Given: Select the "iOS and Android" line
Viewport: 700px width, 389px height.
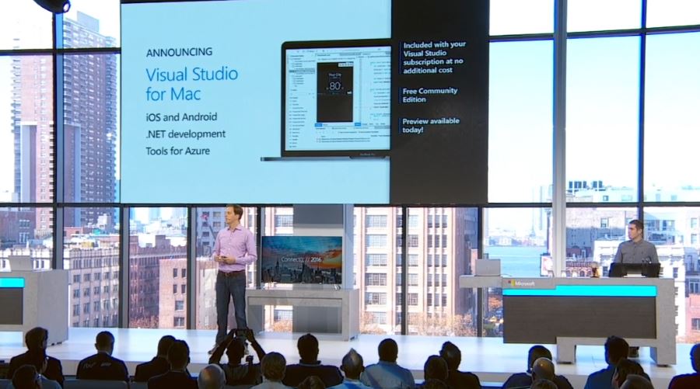Looking at the screenshot, I should 181,117.
